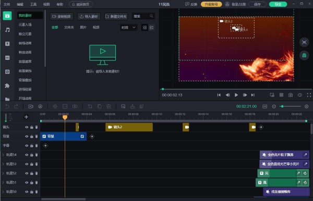Toggle lock on track 轨道51
Screen dimensions: 313x201
tap(32, 182)
